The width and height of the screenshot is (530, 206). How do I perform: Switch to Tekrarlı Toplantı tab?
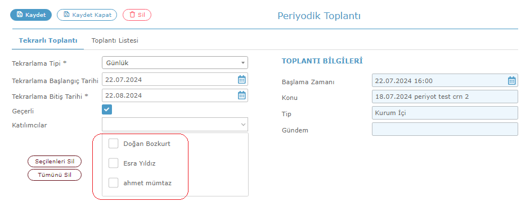click(48, 40)
